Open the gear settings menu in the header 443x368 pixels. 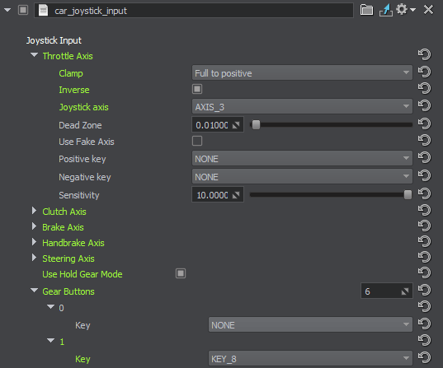405,10
